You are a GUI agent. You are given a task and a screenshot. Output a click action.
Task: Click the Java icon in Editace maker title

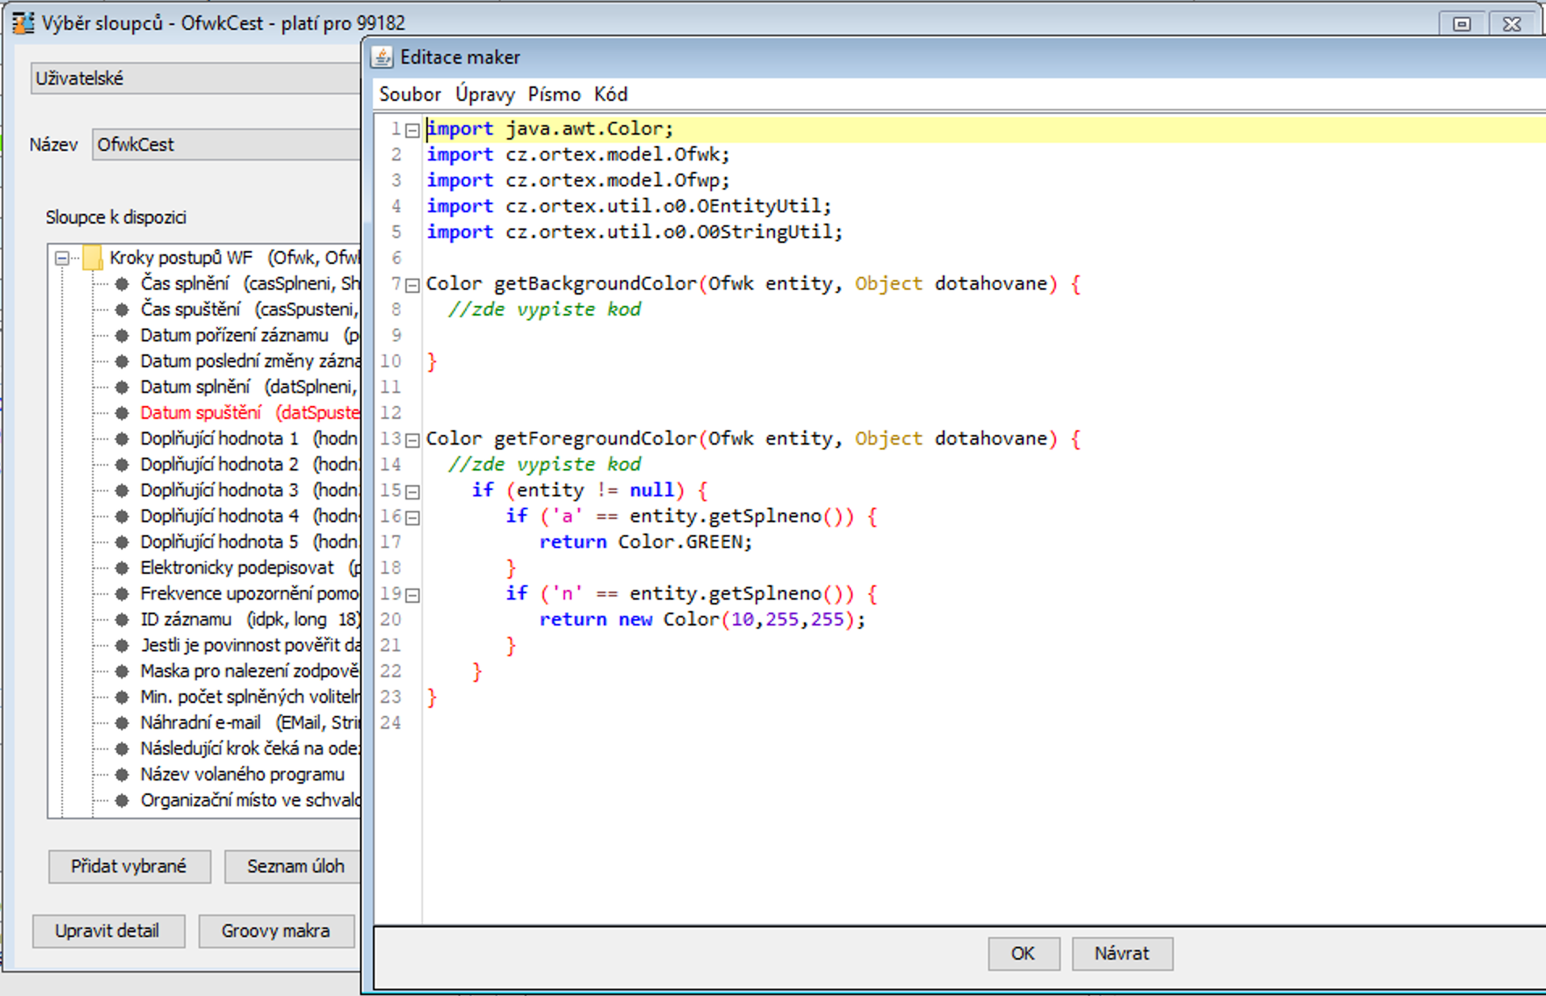(382, 57)
